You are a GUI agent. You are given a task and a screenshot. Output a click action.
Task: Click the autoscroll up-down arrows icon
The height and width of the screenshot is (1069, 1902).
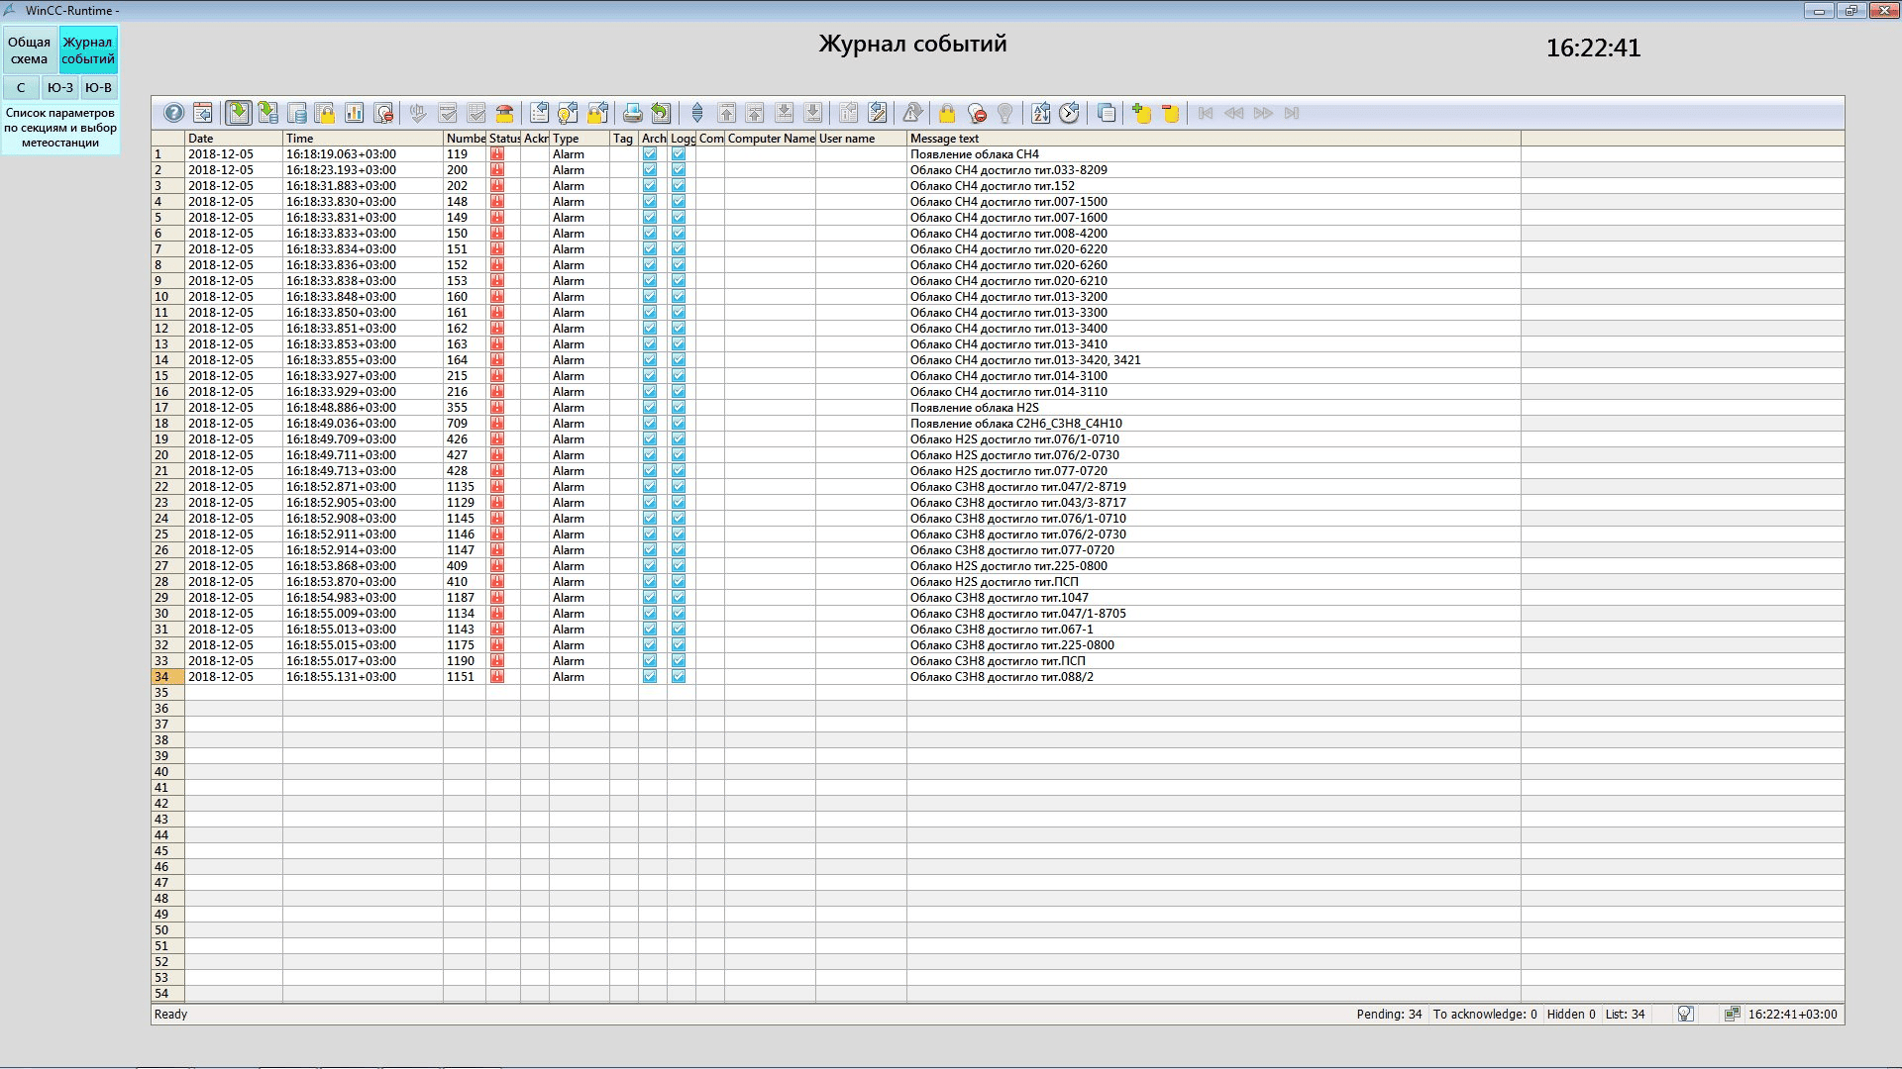click(696, 113)
